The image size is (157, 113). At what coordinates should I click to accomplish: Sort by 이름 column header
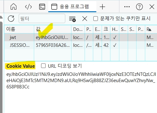[x=19, y=29]
